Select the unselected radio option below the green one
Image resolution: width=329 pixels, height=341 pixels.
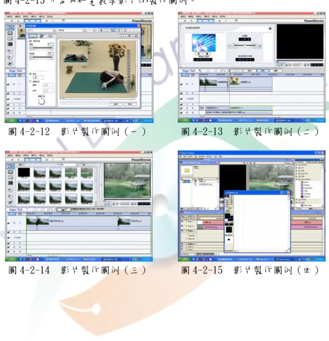tap(31, 81)
